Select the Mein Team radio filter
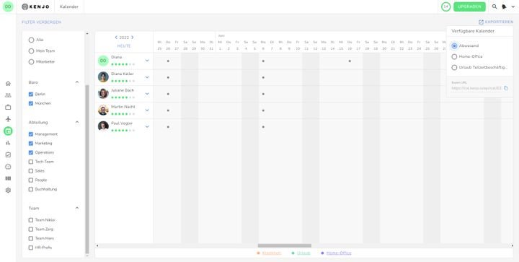519x262 pixels. click(31, 51)
